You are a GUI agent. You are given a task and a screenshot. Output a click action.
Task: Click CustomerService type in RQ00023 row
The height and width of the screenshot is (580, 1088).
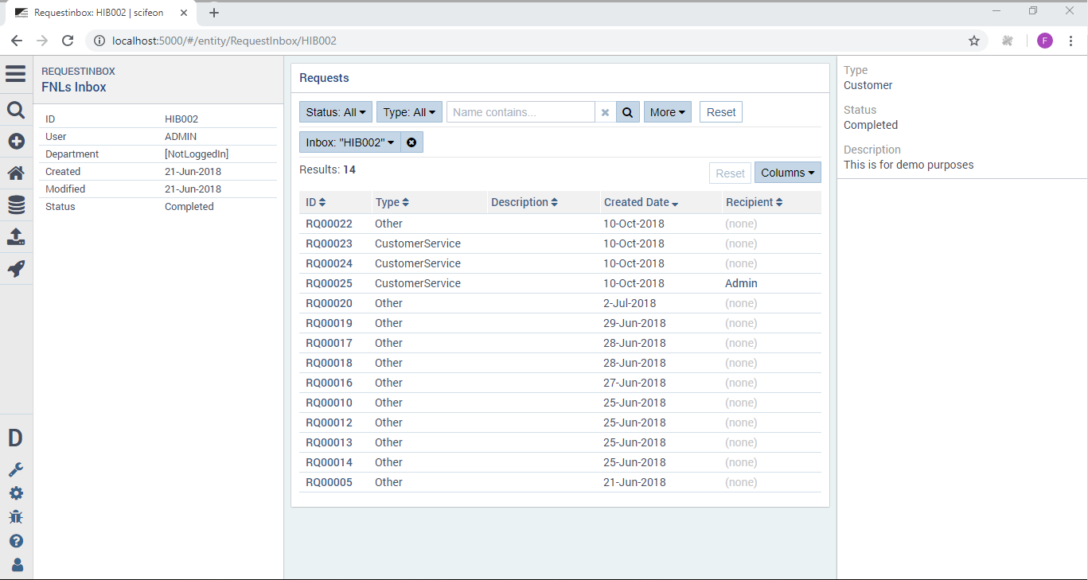point(418,243)
